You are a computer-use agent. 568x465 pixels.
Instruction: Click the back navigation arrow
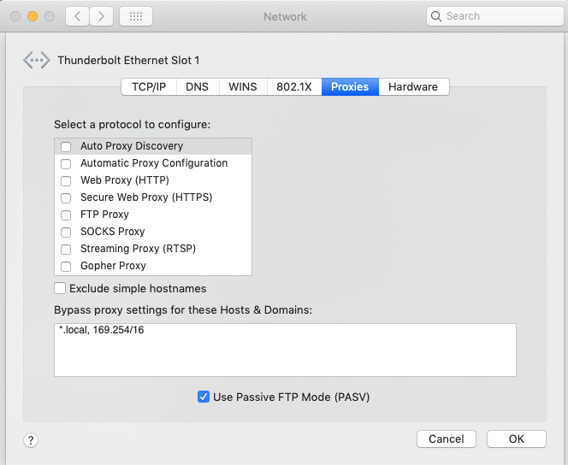pyautogui.click(x=78, y=16)
